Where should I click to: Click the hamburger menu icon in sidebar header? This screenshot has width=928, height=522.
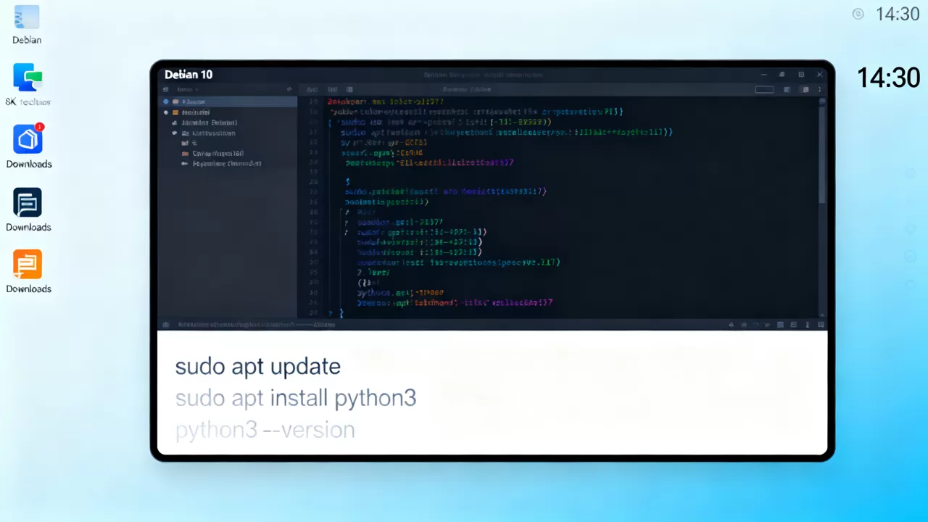(166, 90)
